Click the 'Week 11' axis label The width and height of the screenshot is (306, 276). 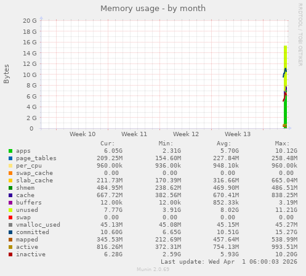[x=134, y=134]
